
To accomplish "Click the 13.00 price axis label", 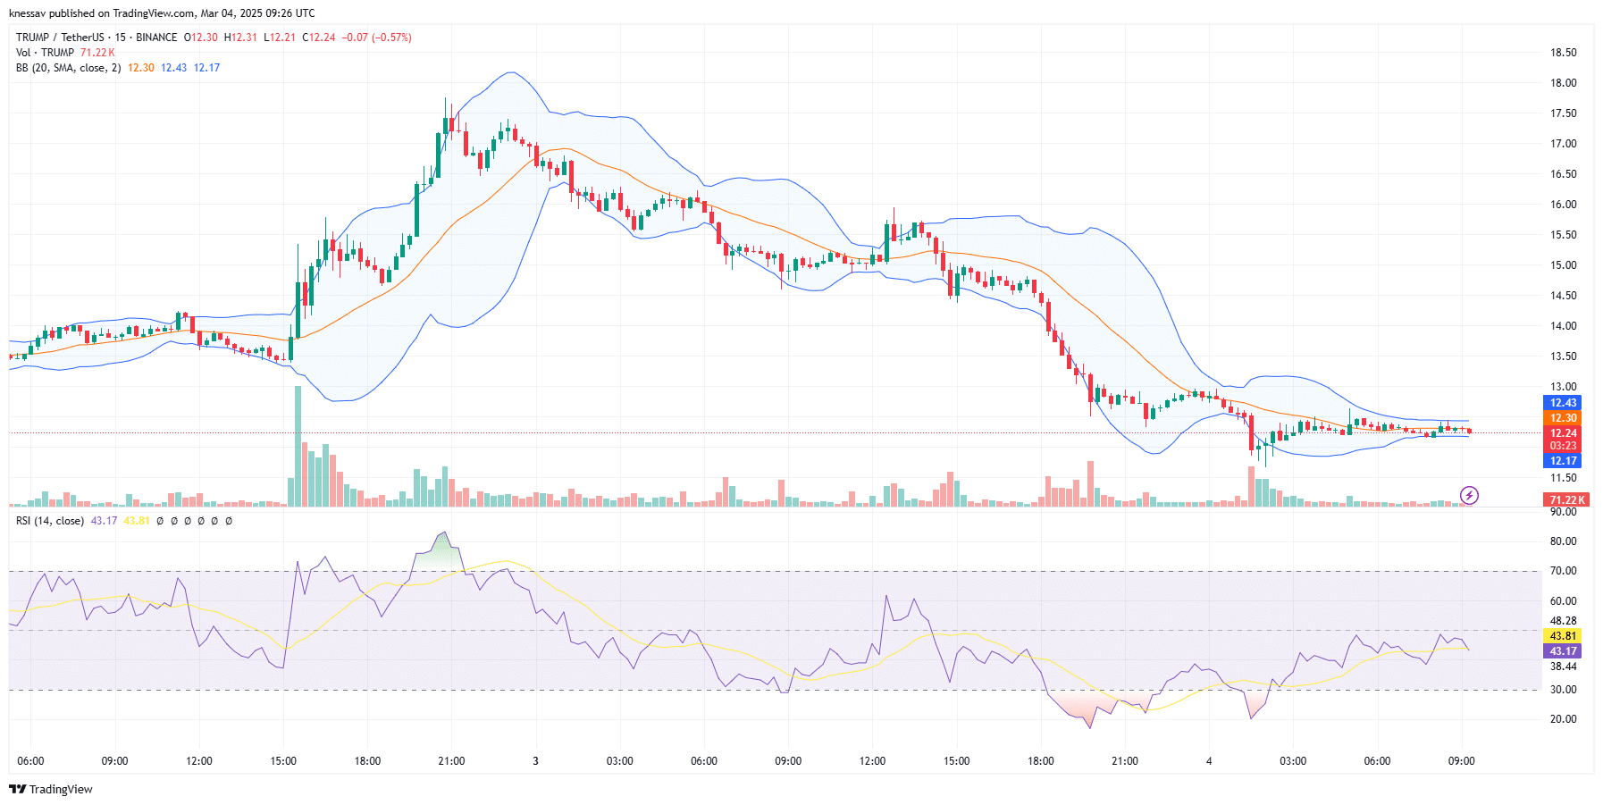I will click(1563, 387).
